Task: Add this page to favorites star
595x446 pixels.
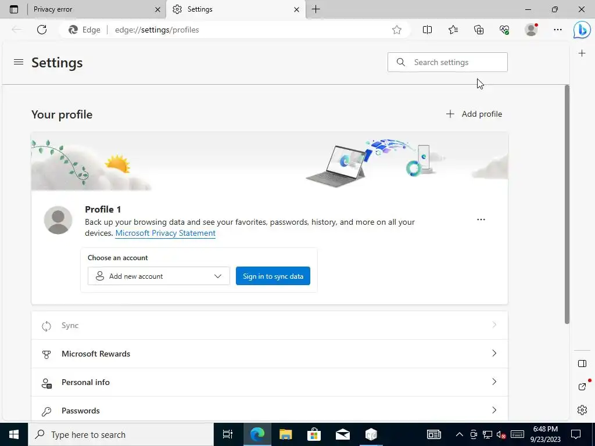Action: pyautogui.click(x=396, y=30)
